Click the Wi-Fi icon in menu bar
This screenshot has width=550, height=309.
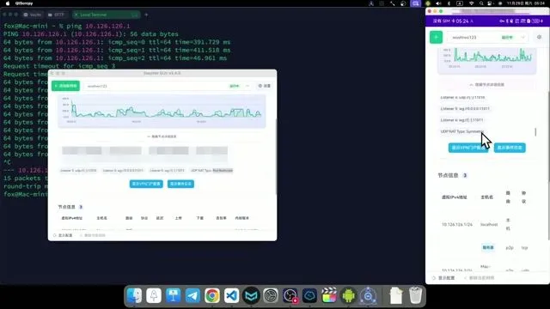pyautogui.click(x=472, y=3)
